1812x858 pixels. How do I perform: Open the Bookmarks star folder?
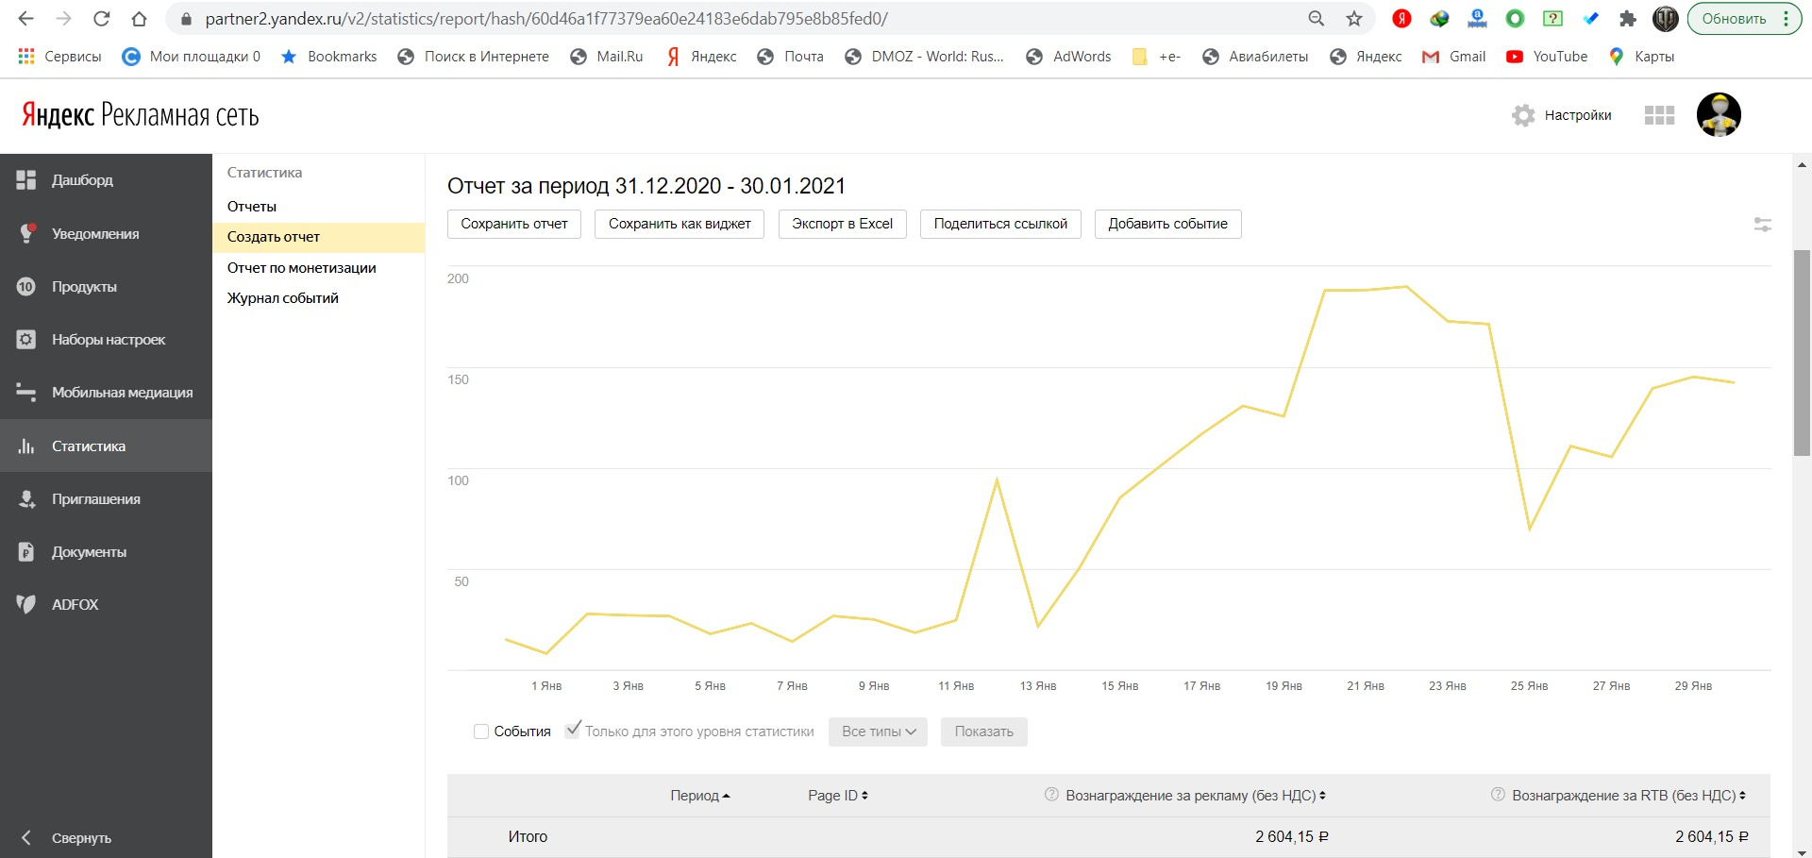coord(329,57)
